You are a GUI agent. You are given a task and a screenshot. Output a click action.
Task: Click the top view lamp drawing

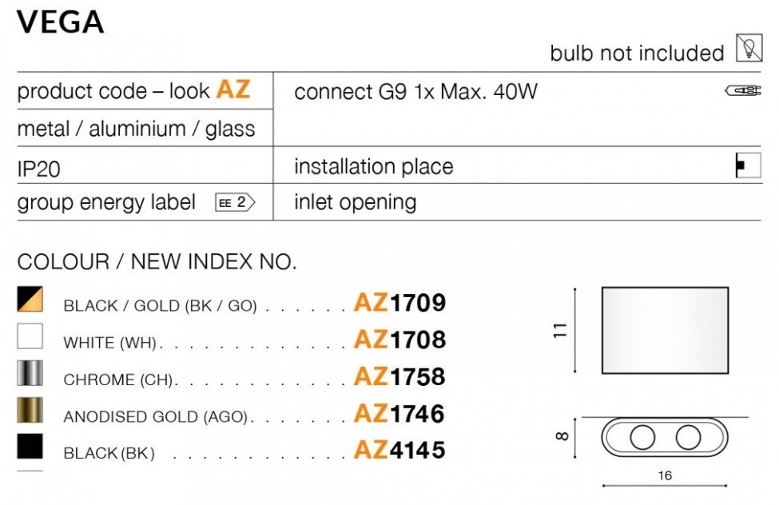665,438
